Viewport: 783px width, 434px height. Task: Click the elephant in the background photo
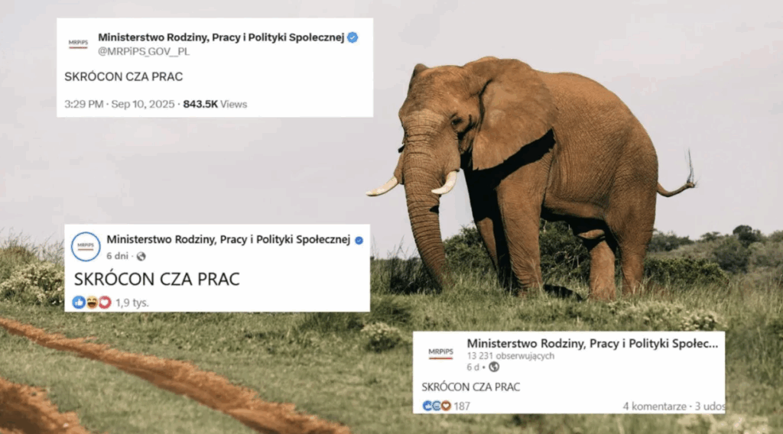point(529,175)
